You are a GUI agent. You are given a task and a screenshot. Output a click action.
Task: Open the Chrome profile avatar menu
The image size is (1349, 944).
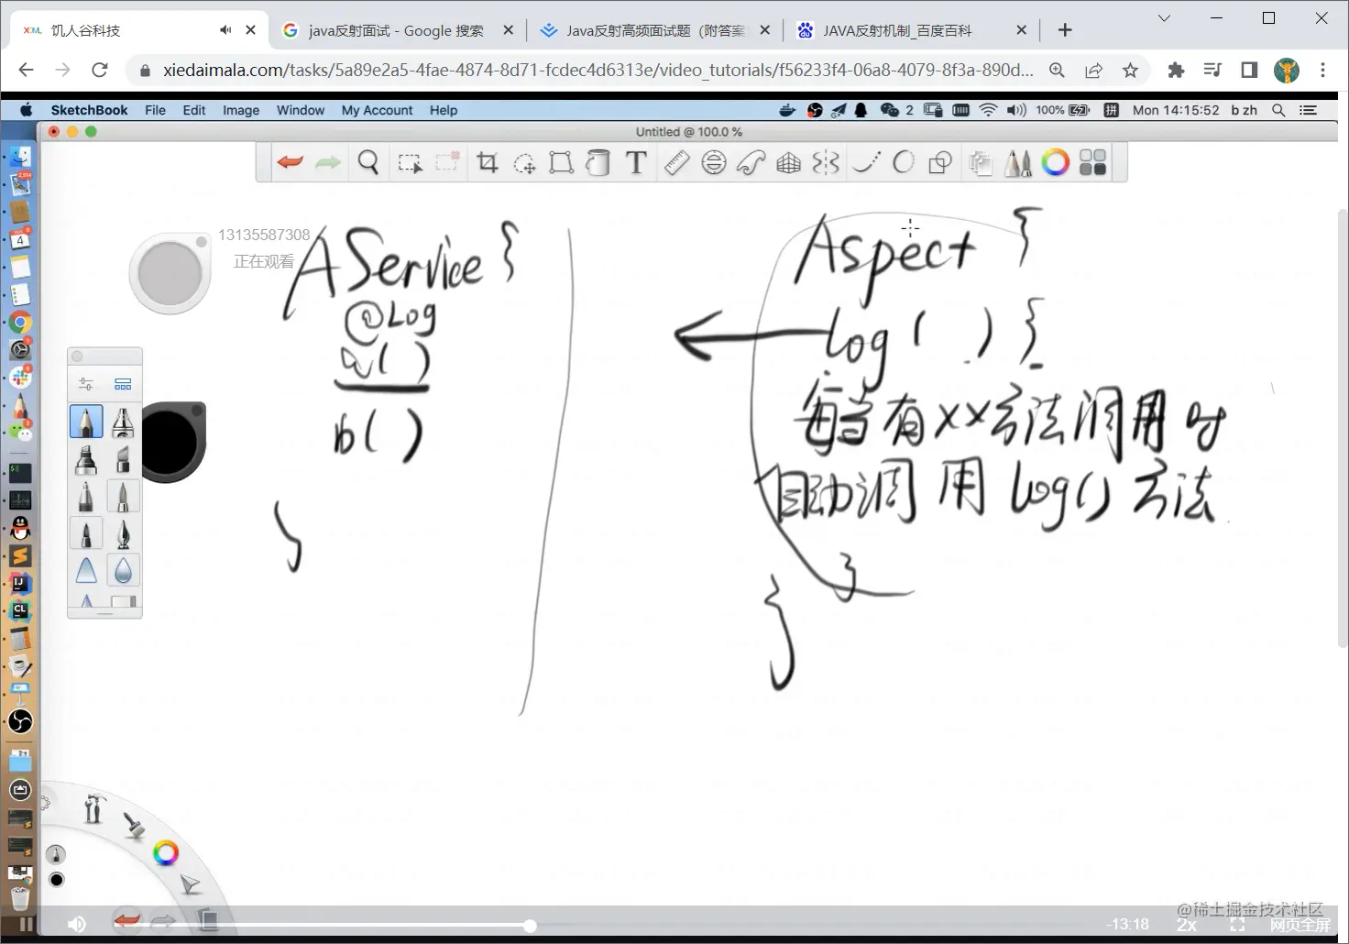point(1287,70)
